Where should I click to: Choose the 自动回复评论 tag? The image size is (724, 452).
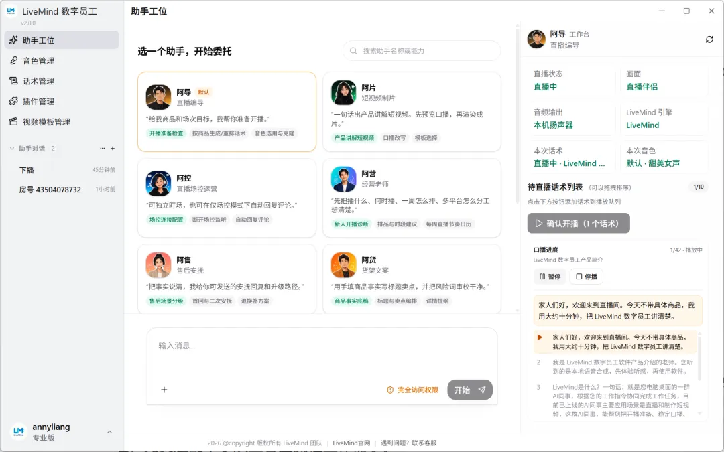click(x=252, y=220)
